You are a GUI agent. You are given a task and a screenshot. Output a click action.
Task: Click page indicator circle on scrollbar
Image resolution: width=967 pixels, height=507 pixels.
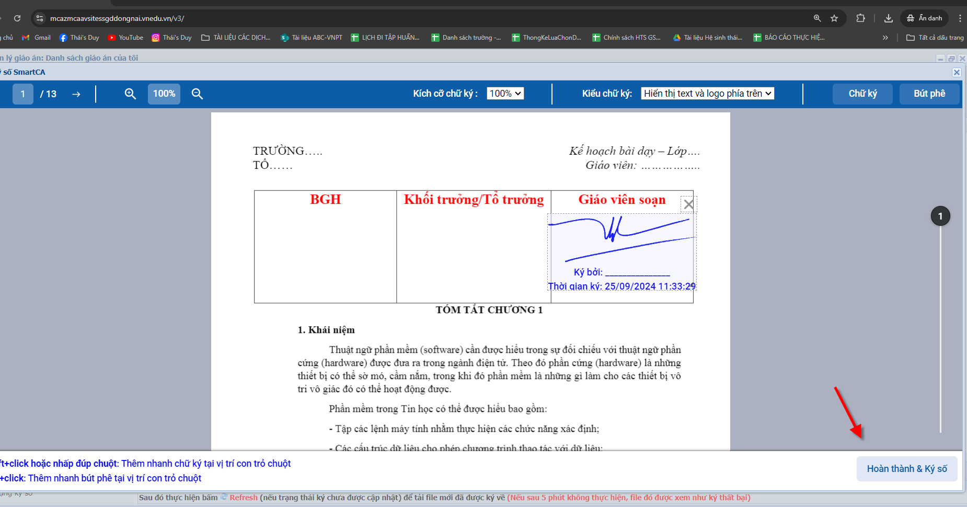coord(940,216)
